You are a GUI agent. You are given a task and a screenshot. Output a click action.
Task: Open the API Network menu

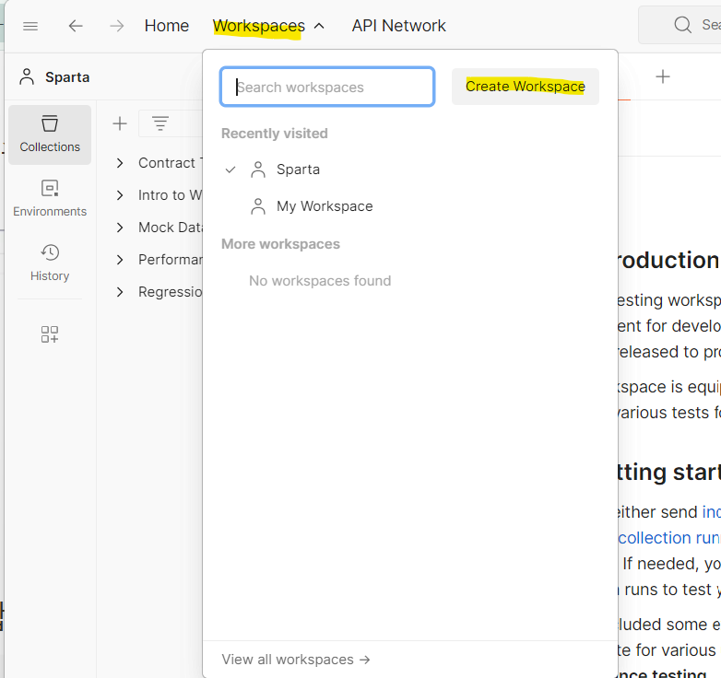pyautogui.click(x=398, y=26)
